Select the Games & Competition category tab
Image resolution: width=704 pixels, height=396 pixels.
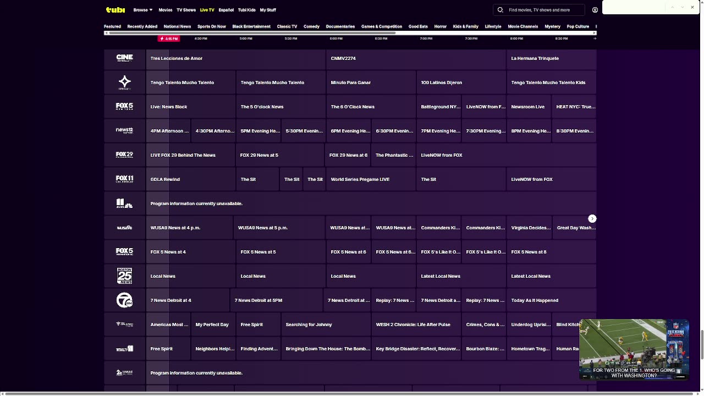382,26
